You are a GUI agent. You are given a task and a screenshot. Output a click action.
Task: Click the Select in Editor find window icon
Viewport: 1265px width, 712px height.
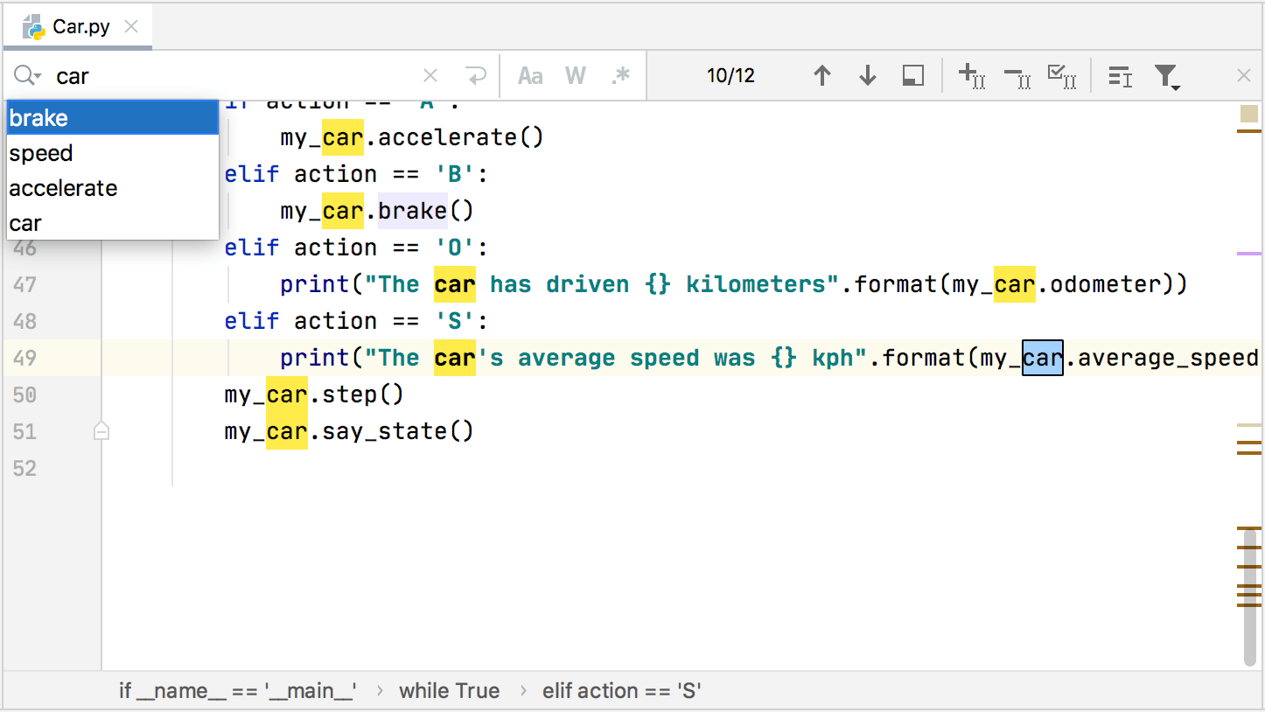tap(912, 76)
